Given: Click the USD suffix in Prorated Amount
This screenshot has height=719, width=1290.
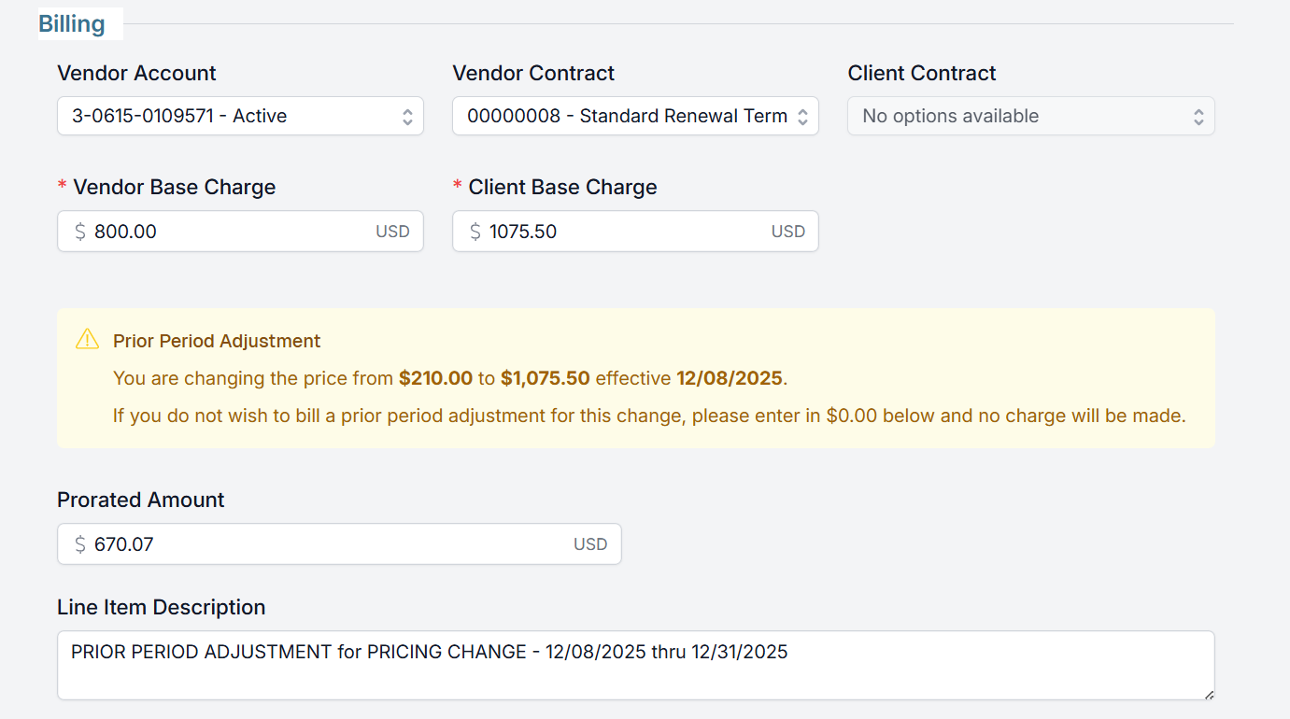Looking at the screenshot, I should click(x=590, y=544).
